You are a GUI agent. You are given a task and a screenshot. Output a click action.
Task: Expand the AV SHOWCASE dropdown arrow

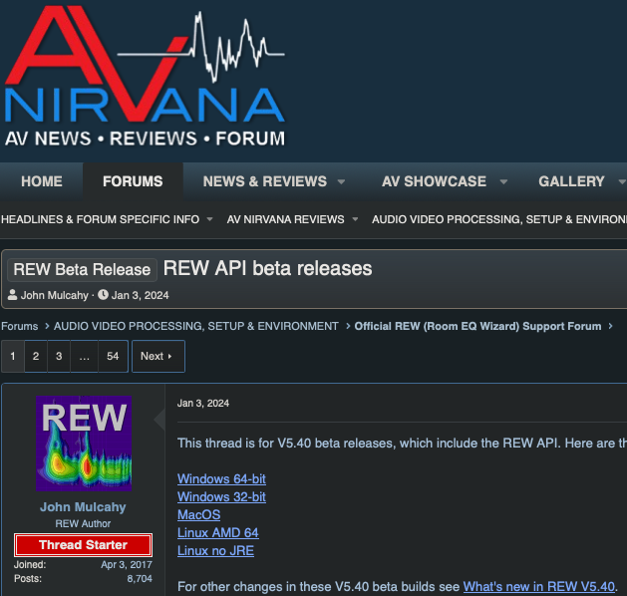coord(503,181)
